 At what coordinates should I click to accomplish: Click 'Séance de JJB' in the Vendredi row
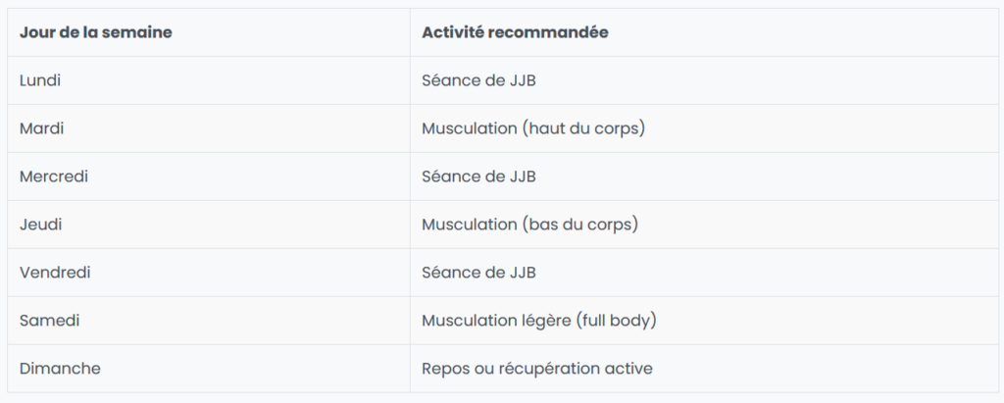pyautogui.click(x=704, y=273)
